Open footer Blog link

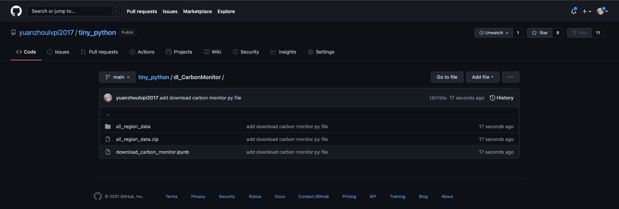tap(423, 197)
